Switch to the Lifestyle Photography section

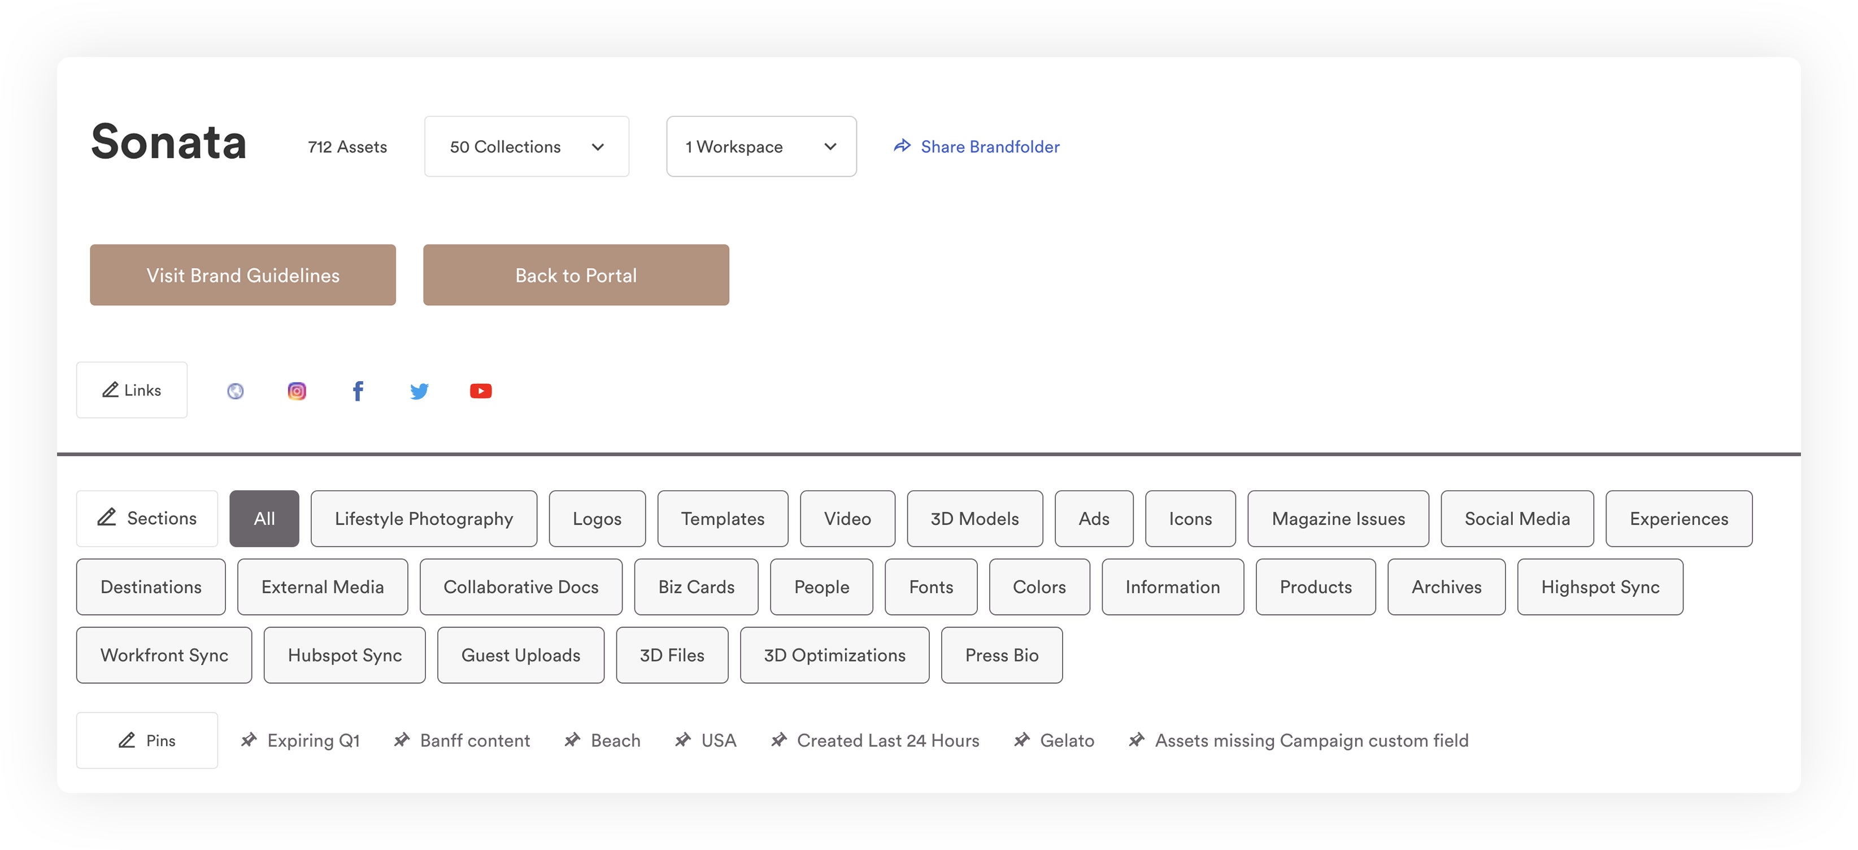coord(424,518)
